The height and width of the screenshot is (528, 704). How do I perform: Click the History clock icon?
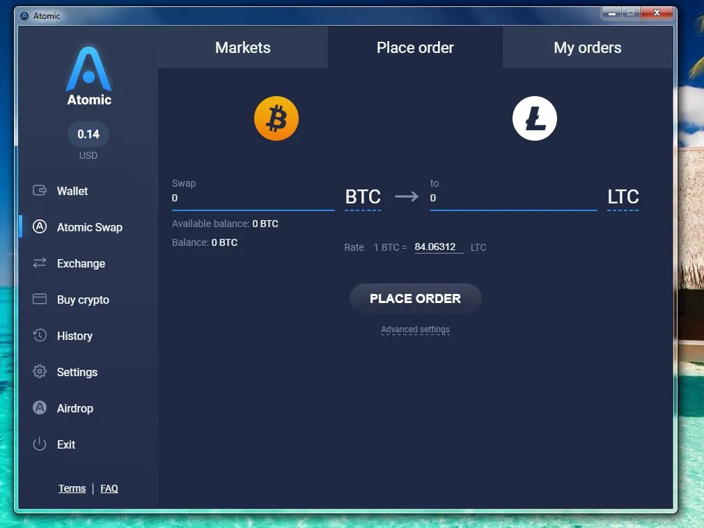pos(40,335)
